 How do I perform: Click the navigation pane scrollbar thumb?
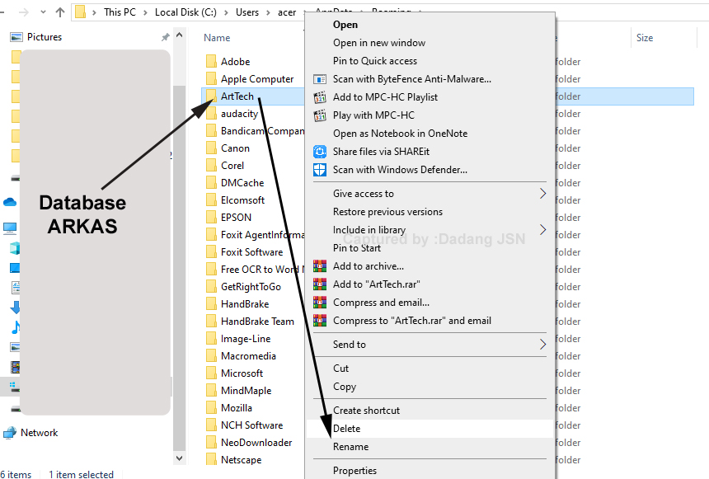click(180, 267)
